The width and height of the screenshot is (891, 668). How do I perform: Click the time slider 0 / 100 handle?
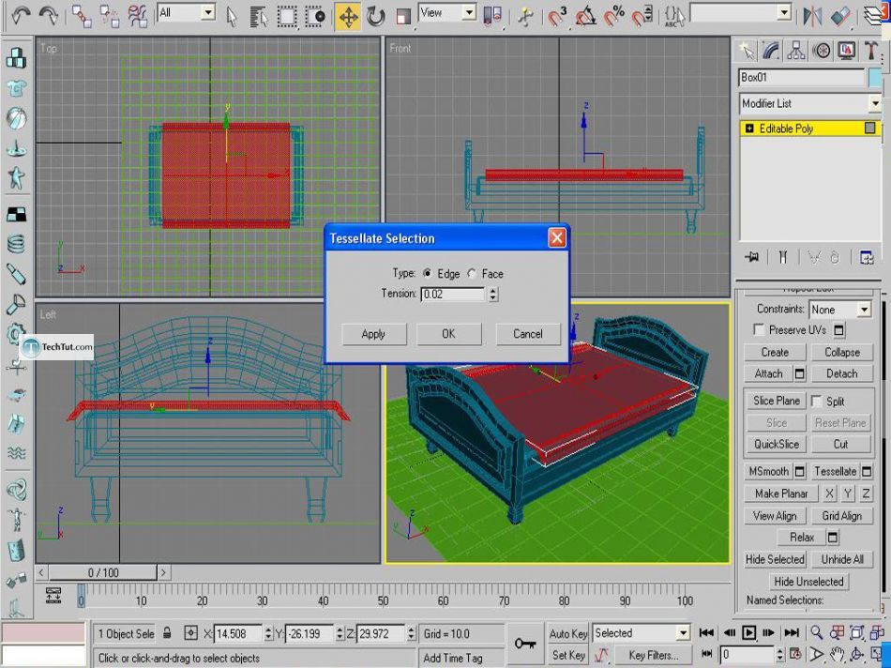pyautogui.click(x=103, y=572)
